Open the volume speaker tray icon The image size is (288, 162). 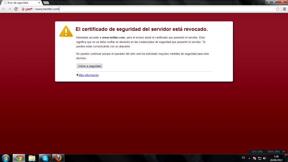pos(265,158)
